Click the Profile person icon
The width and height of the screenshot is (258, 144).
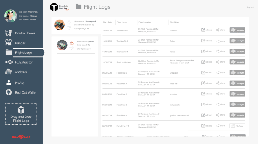click(9, 82)
